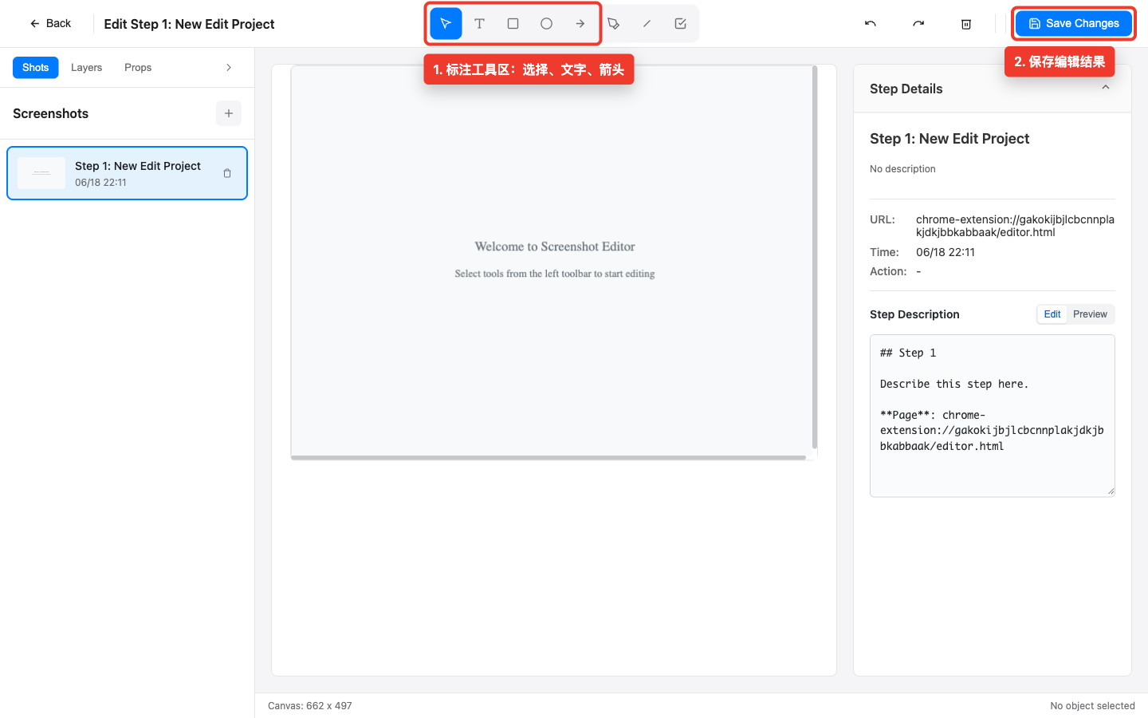
Task: Redo the last undone edit
Action: tap(918, 24)
